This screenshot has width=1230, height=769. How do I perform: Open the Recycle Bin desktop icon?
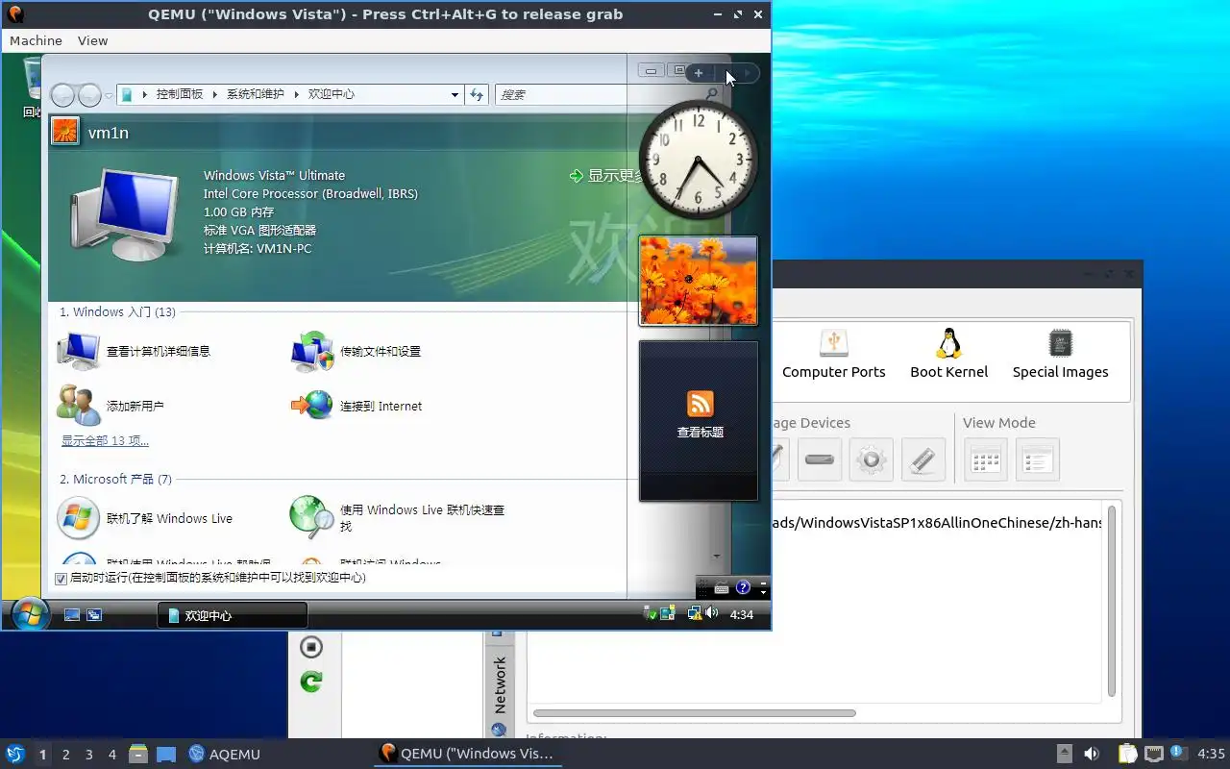pos(31,87)
